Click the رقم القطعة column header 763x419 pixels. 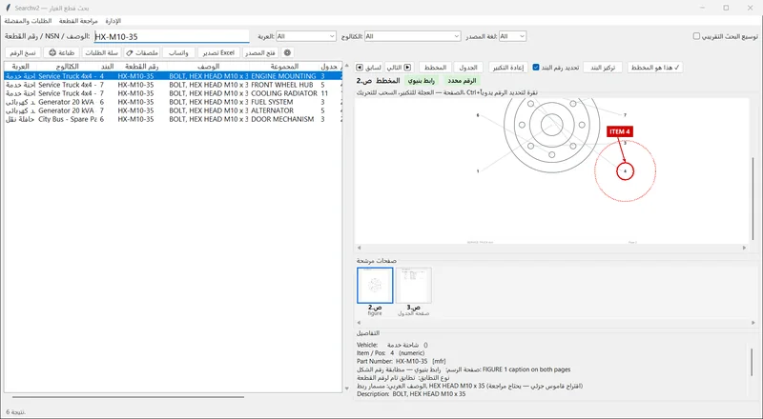141,67
